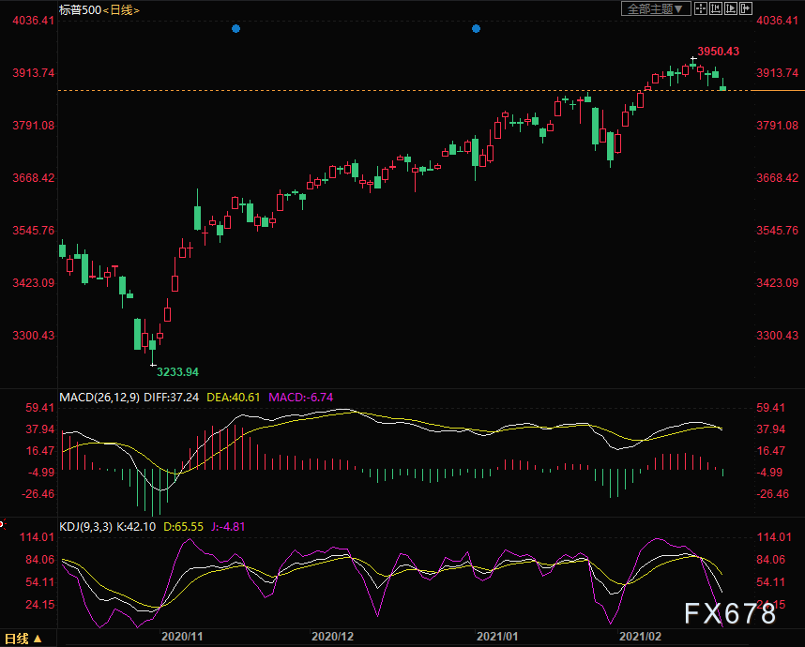Click the axis play-forward icon
The height and width of the screenshot is (647, 805).
coord(731,8)
